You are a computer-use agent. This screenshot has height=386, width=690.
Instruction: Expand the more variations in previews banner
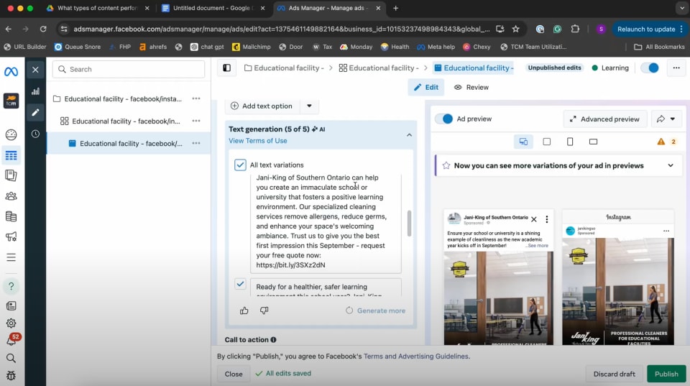coord(670,165)
